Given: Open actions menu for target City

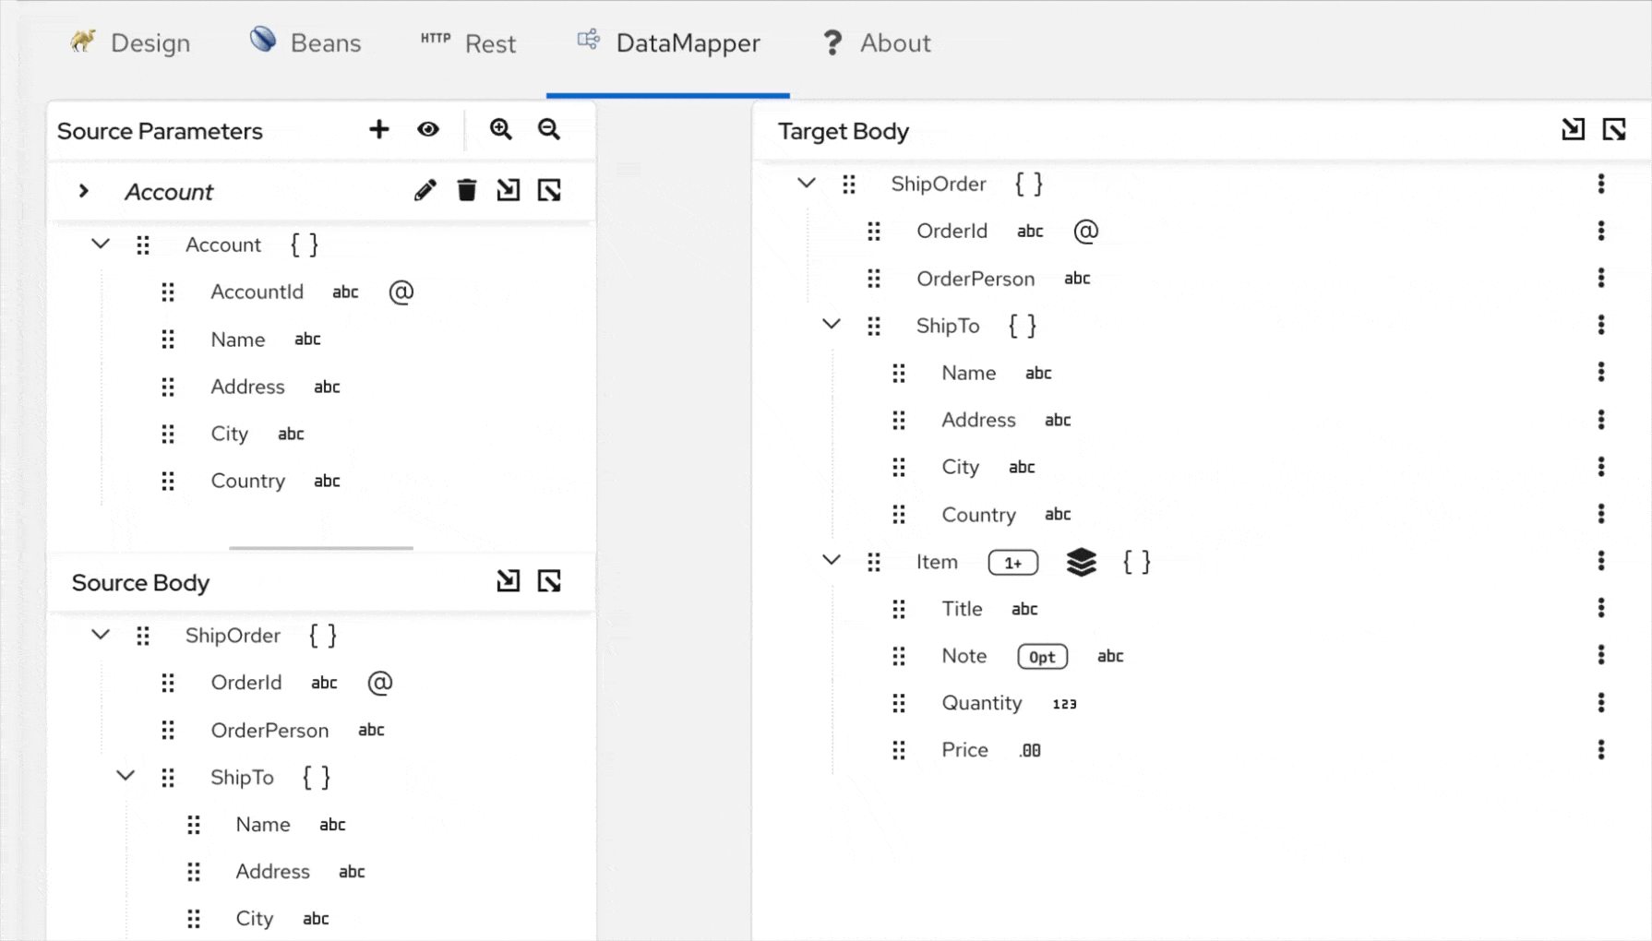Looking at the screenshot, I should pyautogui.click(x=1601, y=467).
